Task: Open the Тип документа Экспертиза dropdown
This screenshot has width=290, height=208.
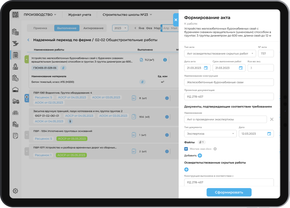Action: (210, 134)
